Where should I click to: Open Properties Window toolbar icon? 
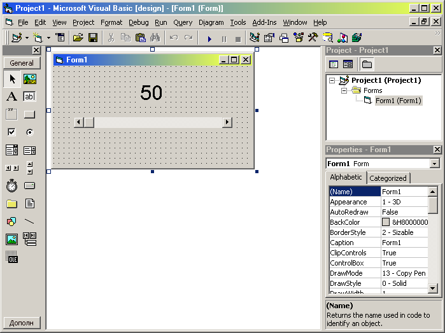[x=269, y=38]
